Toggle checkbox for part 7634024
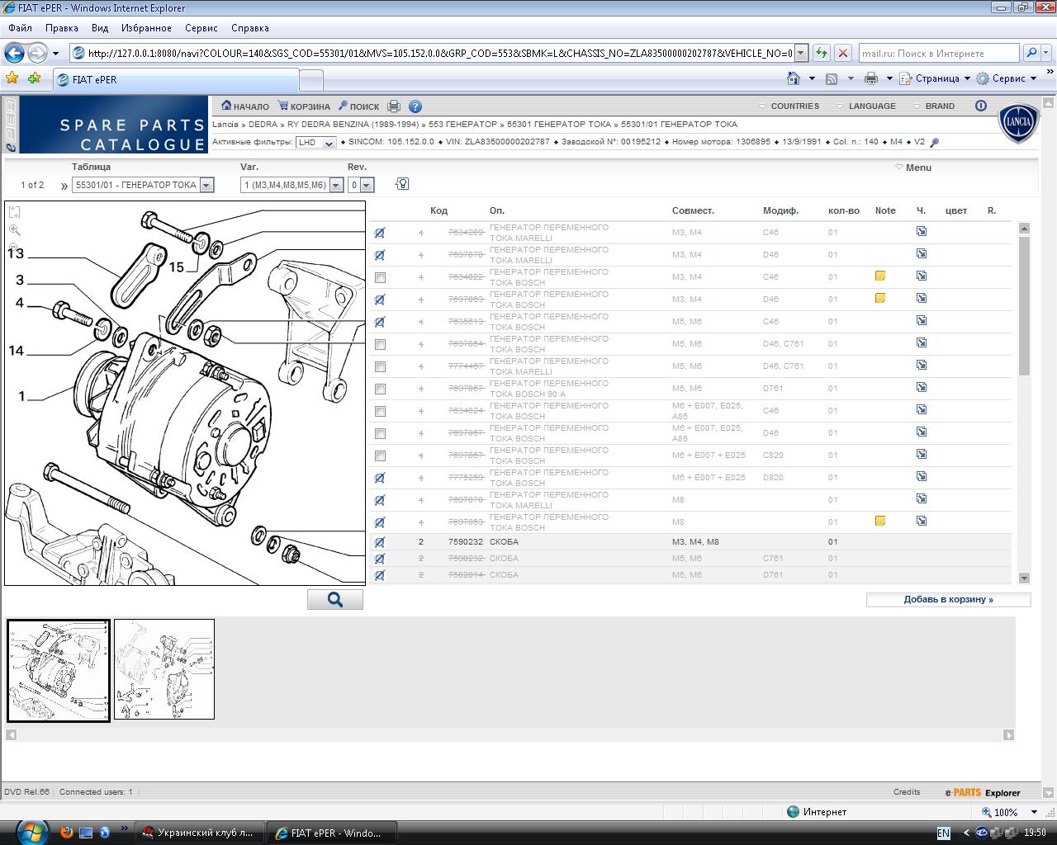The image size is (1057, 845). click(380, 412)
